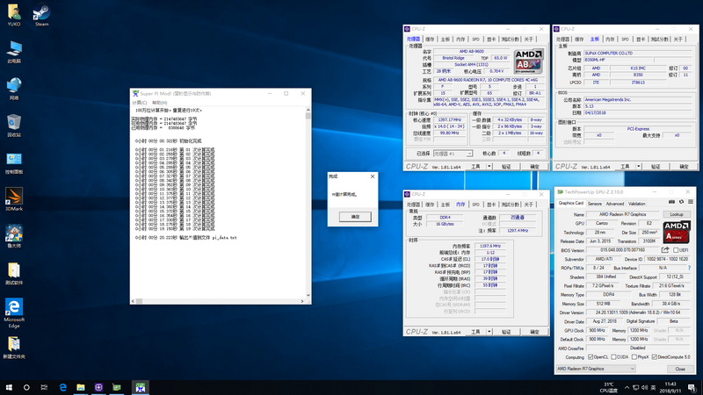Open Task View from the taskbar
The image size is (703, 395).
44,387
